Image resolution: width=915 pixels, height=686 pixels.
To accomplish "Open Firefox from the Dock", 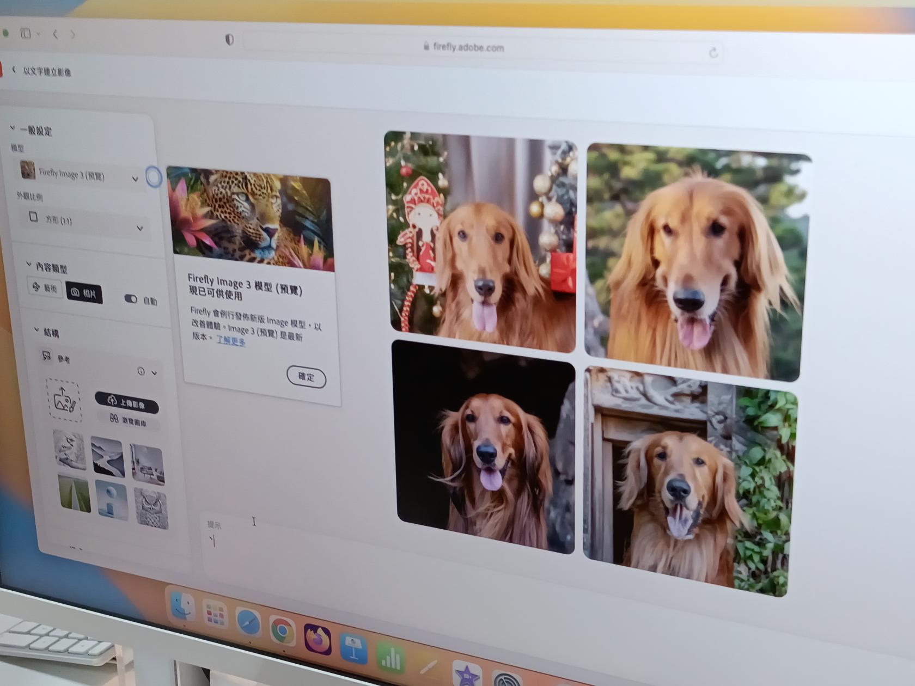I will pos(318,639).
